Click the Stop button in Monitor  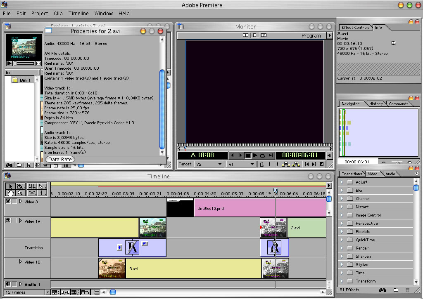pos(248,155)
